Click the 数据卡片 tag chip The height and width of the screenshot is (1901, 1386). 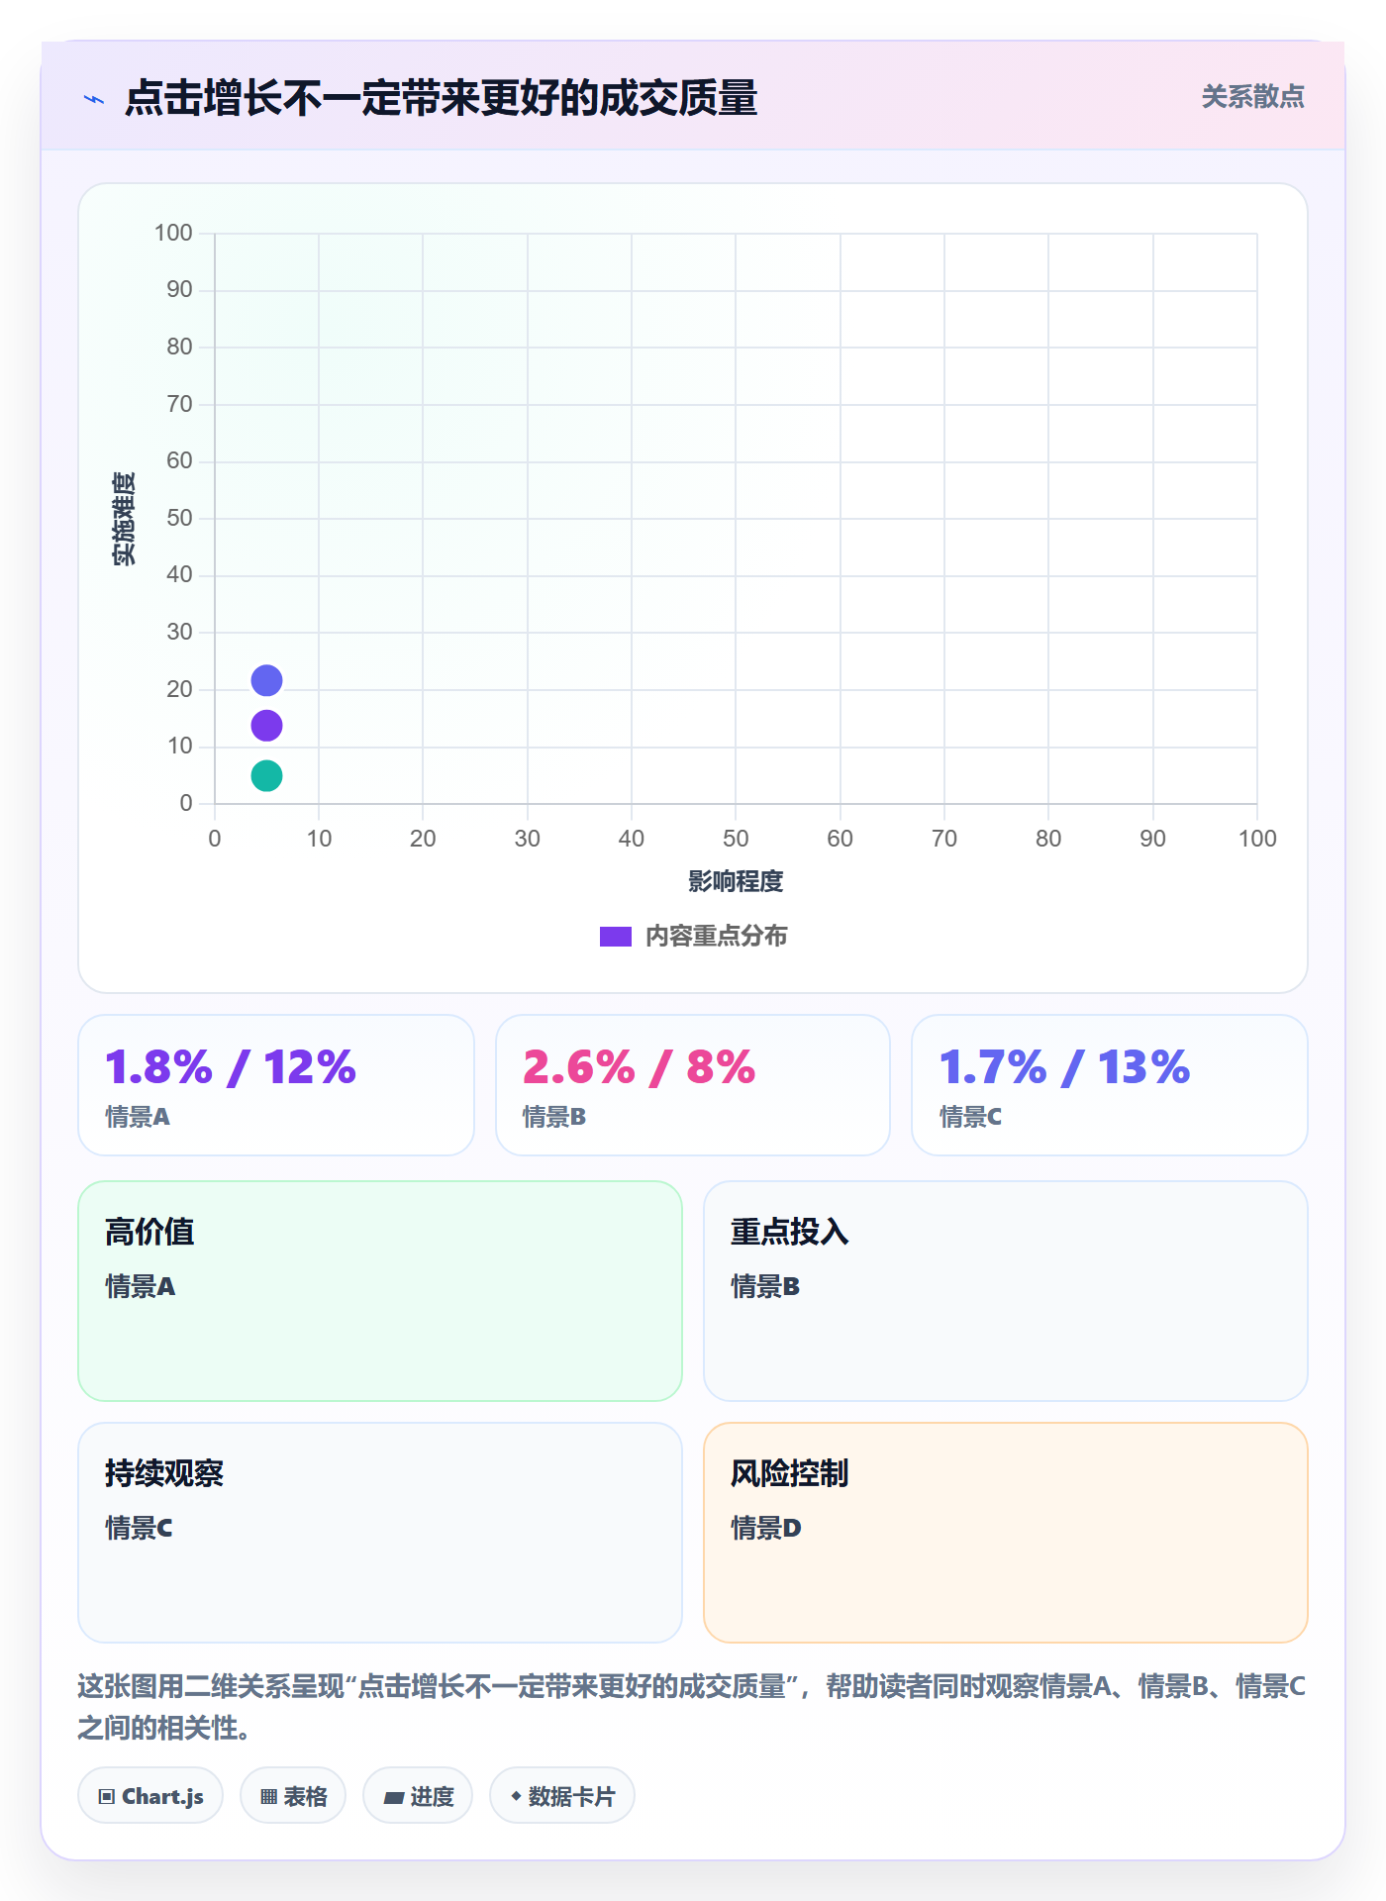coord(562,1796)
